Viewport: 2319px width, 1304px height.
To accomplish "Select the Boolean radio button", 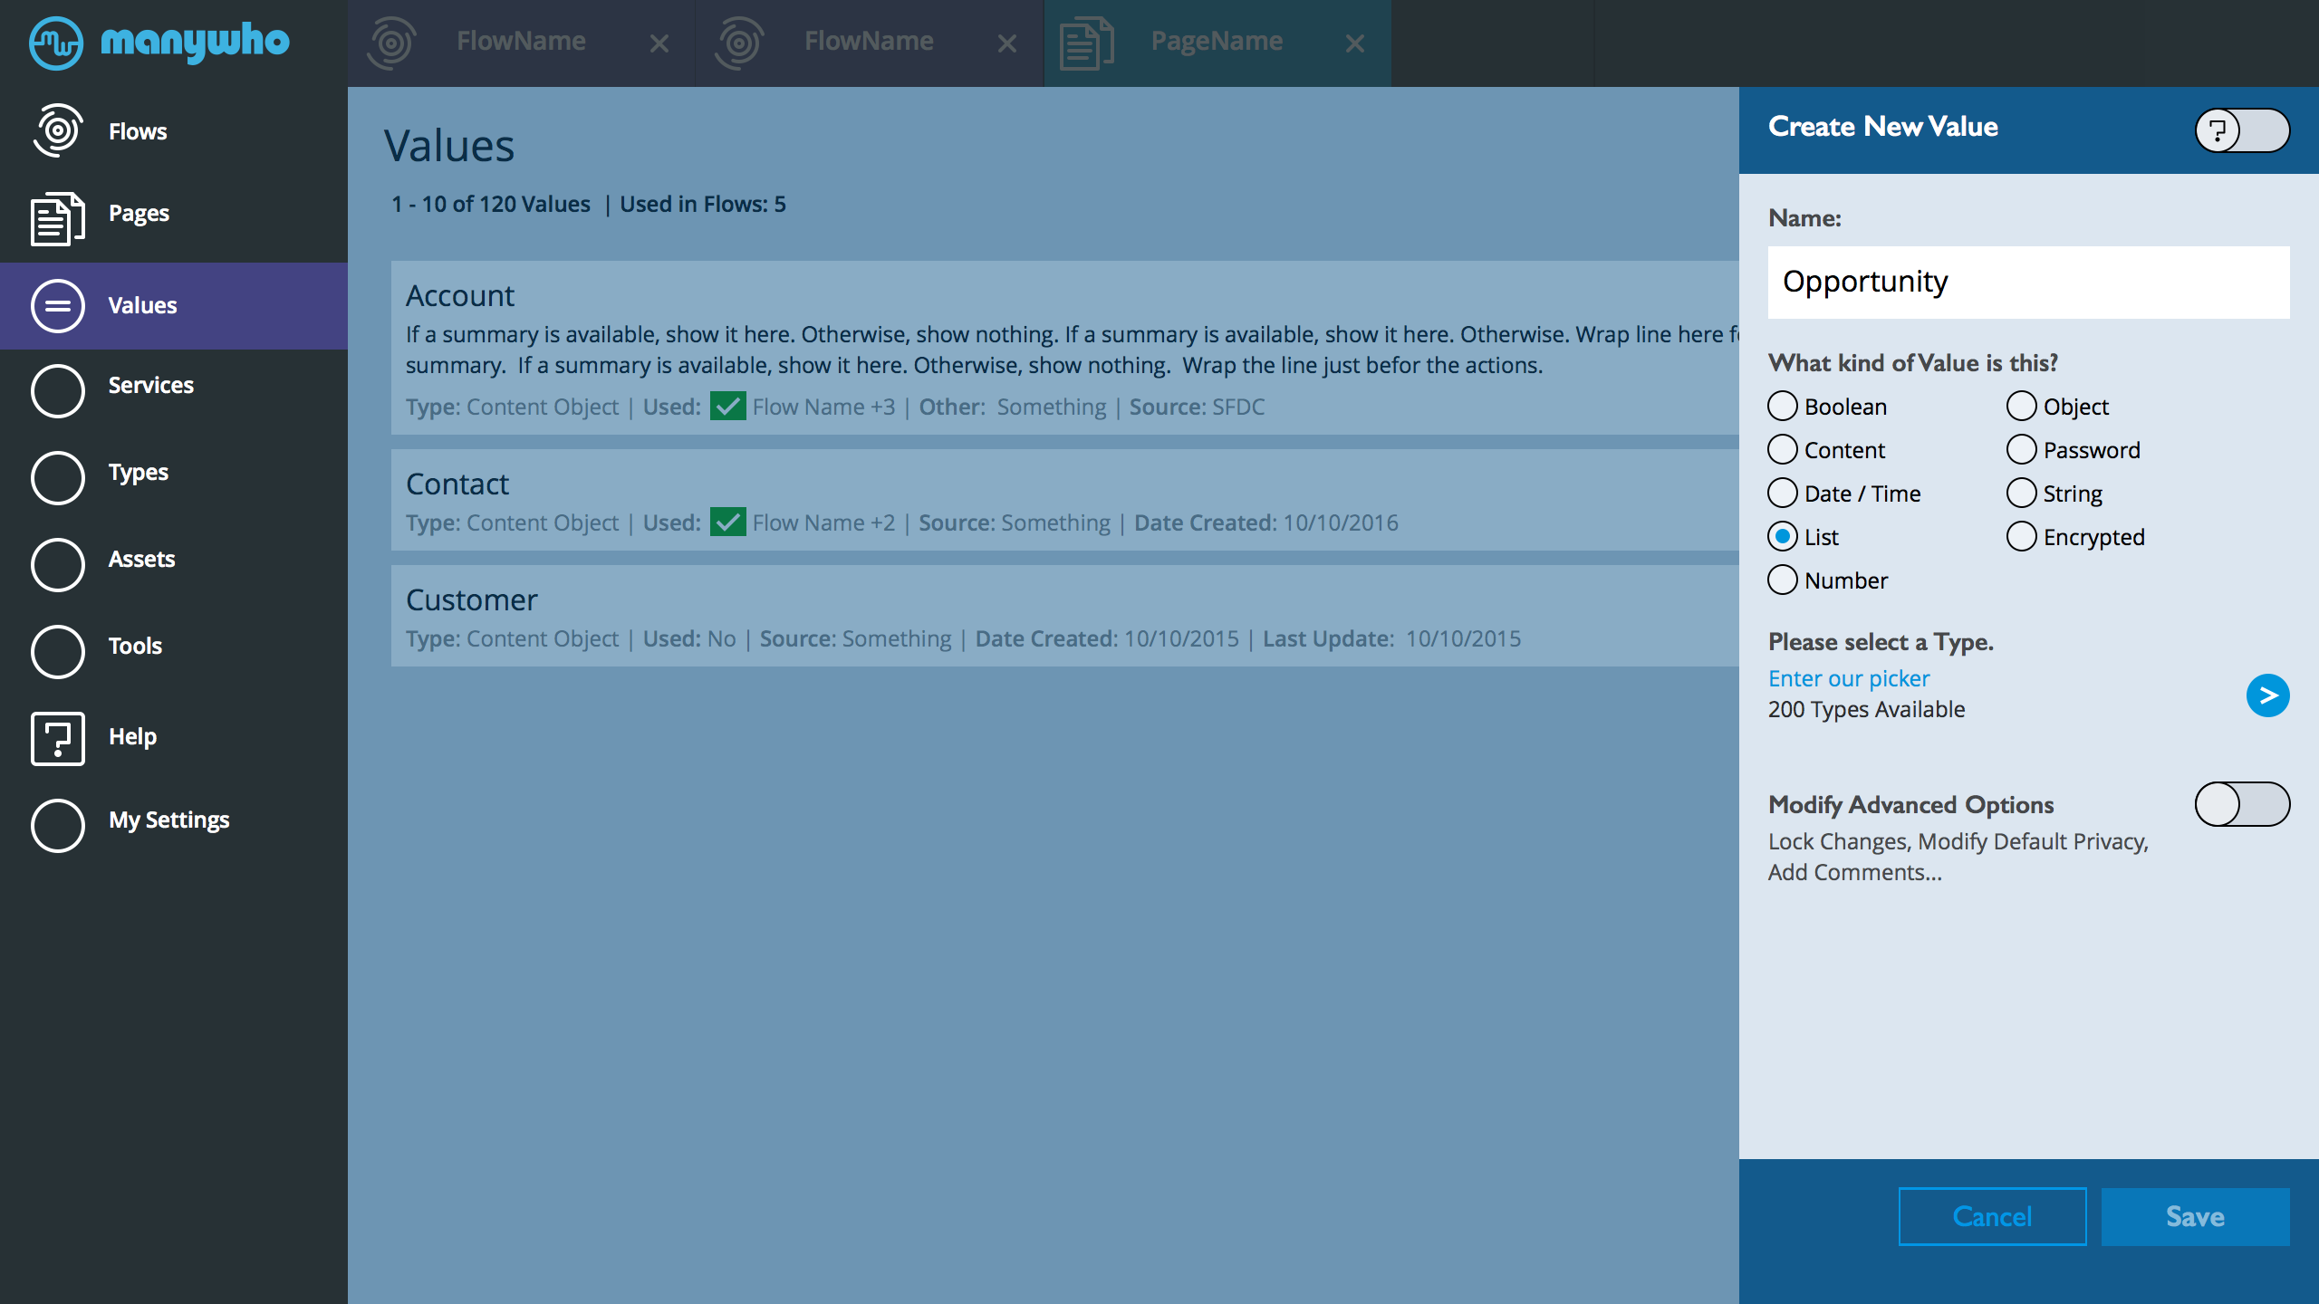I will (1783, 406).
